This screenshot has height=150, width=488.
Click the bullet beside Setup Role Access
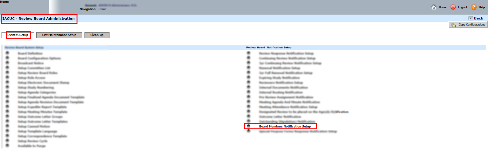click(x=7, y=77)
